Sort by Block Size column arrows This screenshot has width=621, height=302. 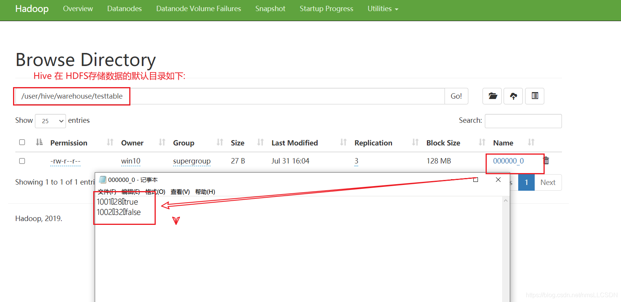point(482,142)
